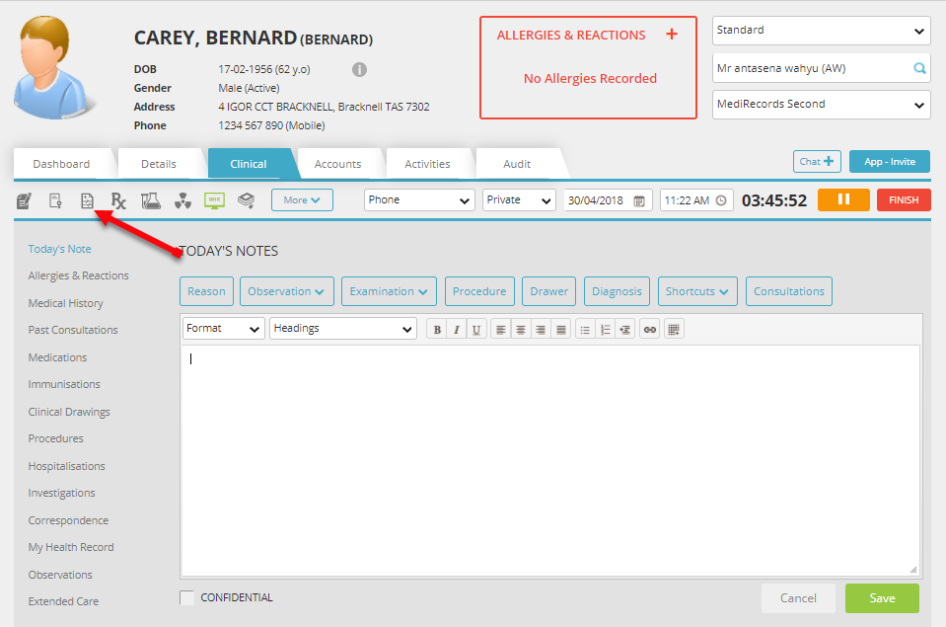This screenshot has width=946, height=627.
Task: Center align text
Action: [520, 329]
